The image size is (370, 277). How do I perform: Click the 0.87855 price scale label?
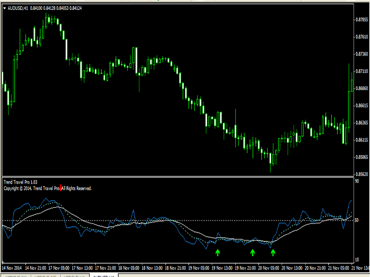(361, 19)
